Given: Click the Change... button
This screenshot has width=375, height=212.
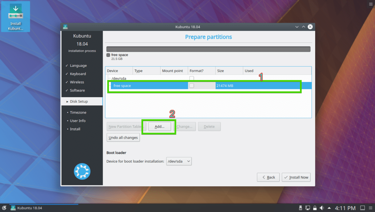Looking at the screenshot, I should pyautogui.click(x=185, y=127).
